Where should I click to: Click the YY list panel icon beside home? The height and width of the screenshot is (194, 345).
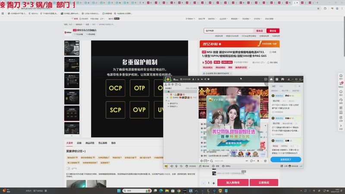coord(277,79)
